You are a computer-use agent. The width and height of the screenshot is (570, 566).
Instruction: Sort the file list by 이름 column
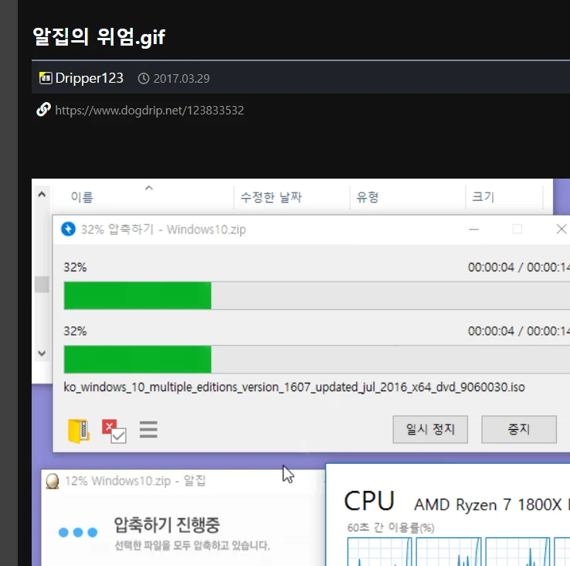pyautogui.click(x=82, y=197)
